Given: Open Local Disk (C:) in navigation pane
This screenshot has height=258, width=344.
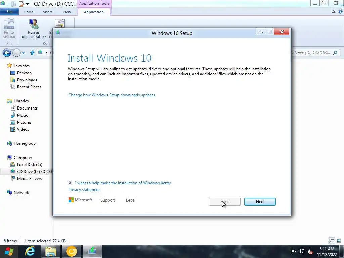Looking at the screenshot, I should pyautogui.click(x=30, y=164).
